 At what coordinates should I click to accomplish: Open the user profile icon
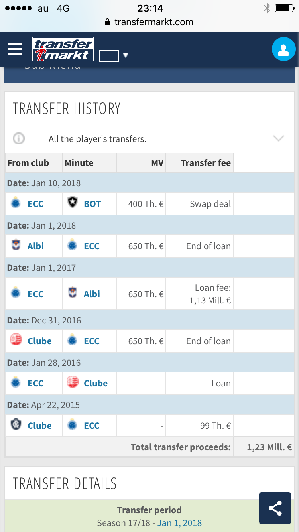(283, 49)
